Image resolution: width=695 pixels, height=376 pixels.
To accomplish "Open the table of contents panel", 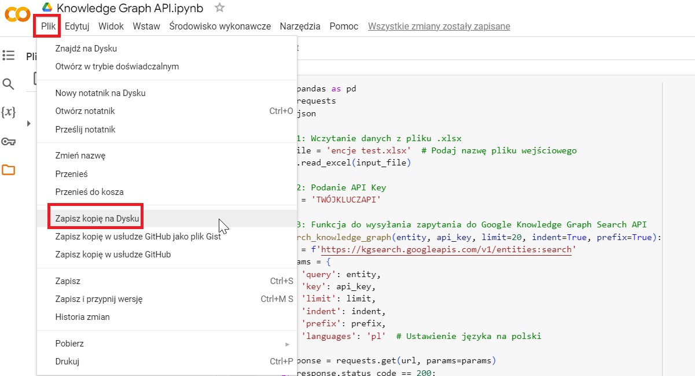I will click(9, 55).
